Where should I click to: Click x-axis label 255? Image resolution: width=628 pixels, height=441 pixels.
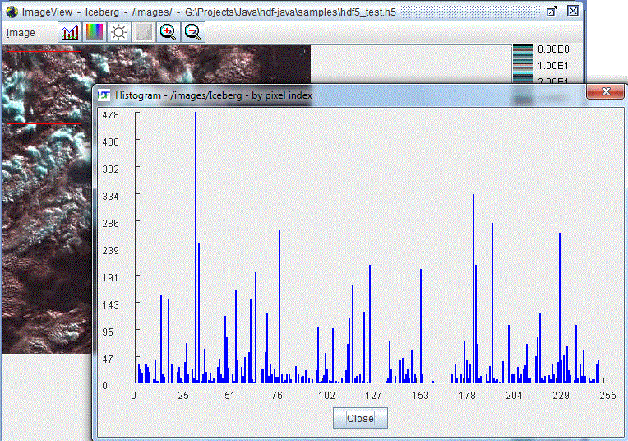click(x=607, y=396)
